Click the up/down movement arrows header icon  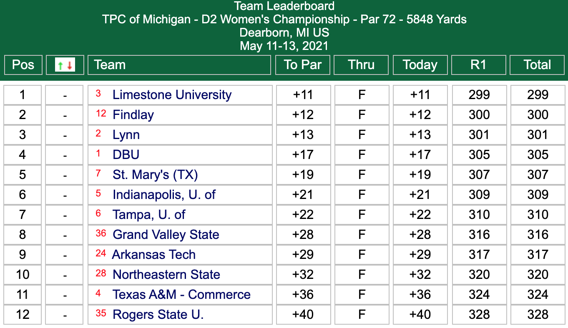[65, 65]
